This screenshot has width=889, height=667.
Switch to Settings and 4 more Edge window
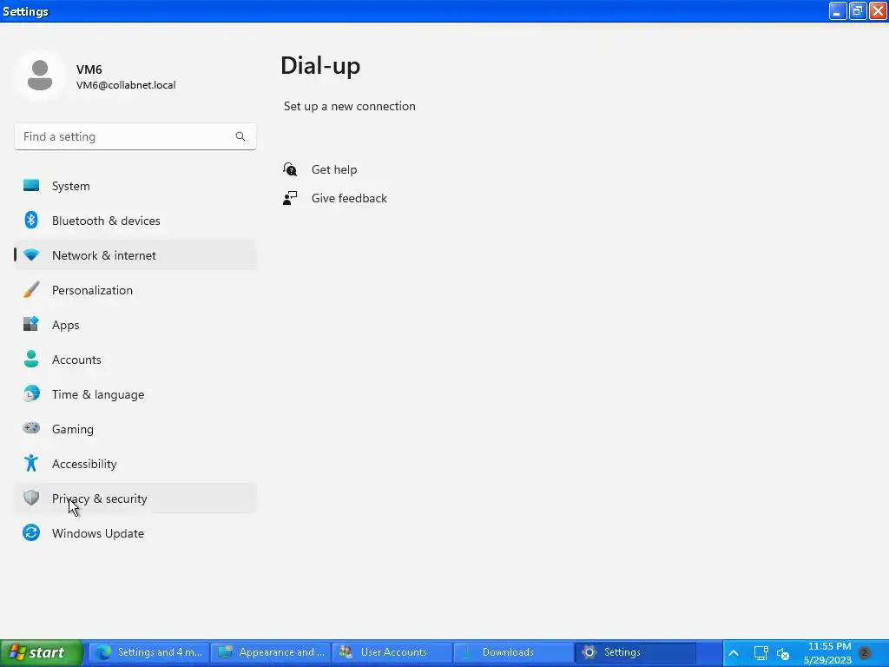148,652
